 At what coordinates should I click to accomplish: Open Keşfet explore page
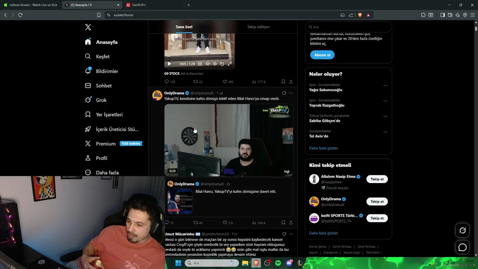click(97, 56)
